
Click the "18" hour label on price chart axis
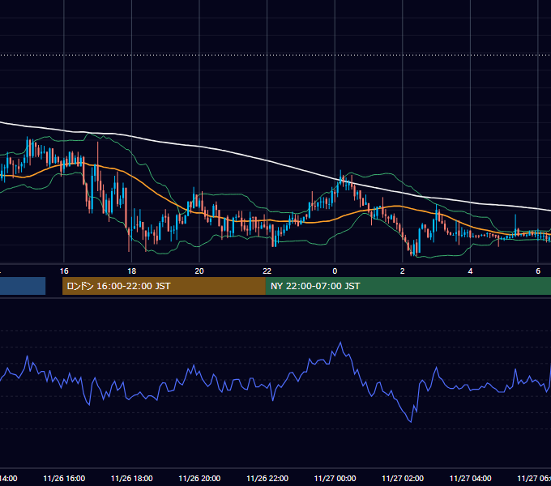point(131,271)
